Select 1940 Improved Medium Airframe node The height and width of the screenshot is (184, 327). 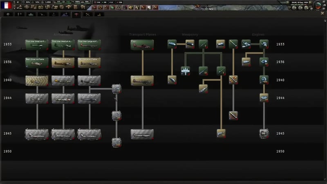click(63, 81)
